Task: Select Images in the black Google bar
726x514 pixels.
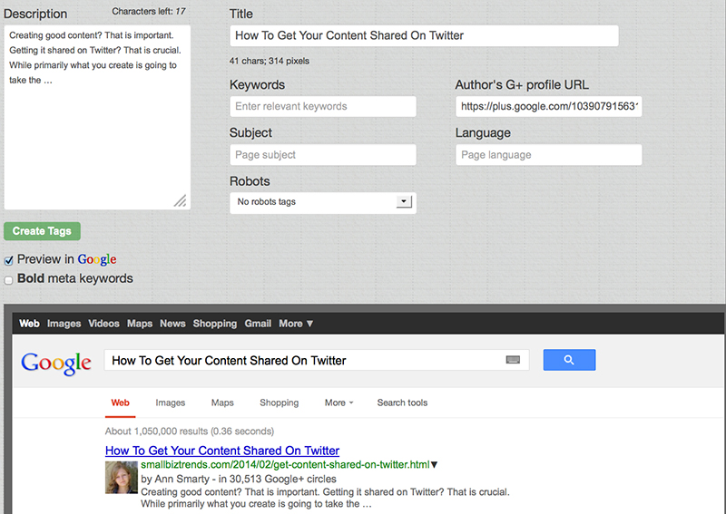Action: coord(64,324)
